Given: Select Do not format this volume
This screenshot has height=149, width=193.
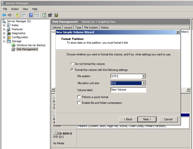Looking at the screenshot, I should click(x=72, y=64).
